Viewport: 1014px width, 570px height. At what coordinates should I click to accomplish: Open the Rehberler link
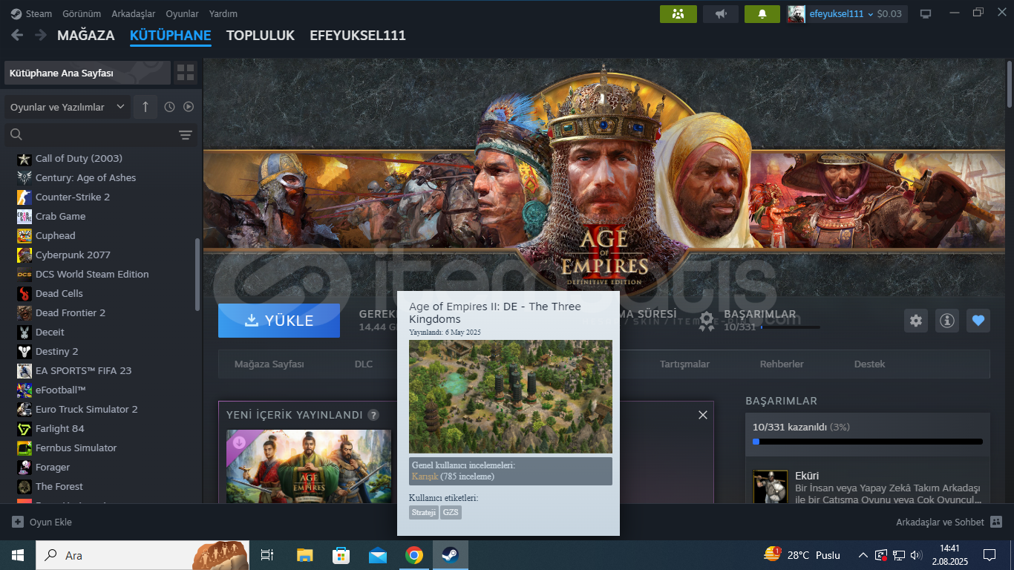[x=782, y=364]
